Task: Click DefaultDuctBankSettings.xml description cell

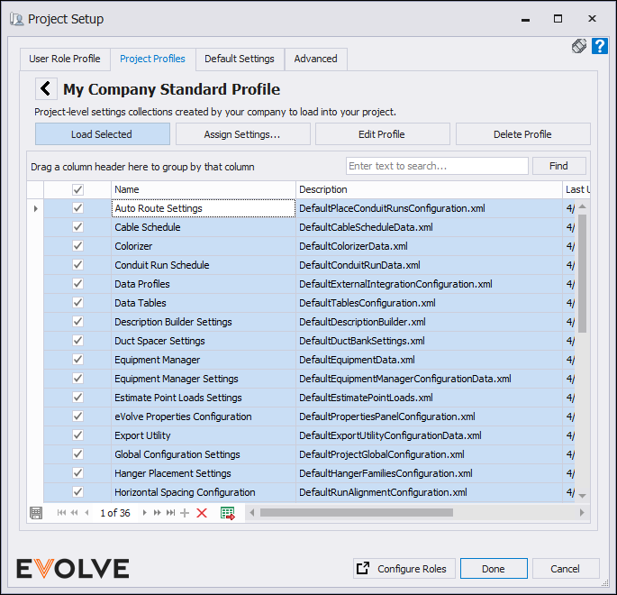Action: click(429, 341)
